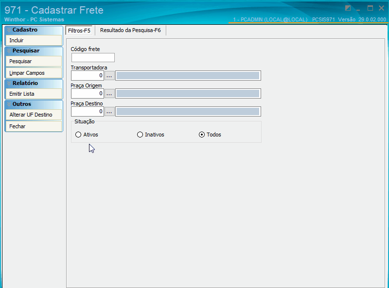Collapse the Pesquisar section chevron

tap(9, 51)
